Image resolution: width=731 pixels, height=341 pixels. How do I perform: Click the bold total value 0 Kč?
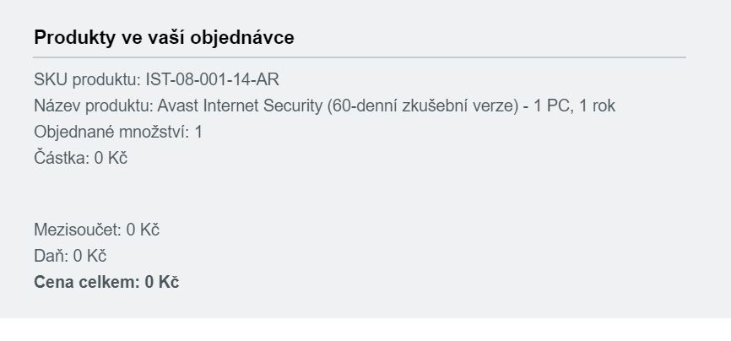162,282
